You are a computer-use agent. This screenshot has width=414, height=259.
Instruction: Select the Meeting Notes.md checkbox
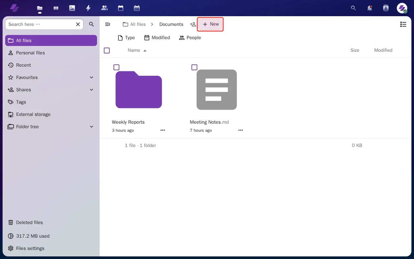coord(194,67)
